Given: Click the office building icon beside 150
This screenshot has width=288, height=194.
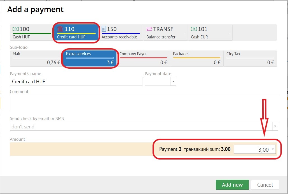Looking at the screenshot, I should [x=104, y=29].
